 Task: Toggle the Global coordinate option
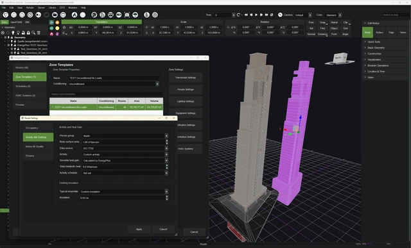[334, 22]
